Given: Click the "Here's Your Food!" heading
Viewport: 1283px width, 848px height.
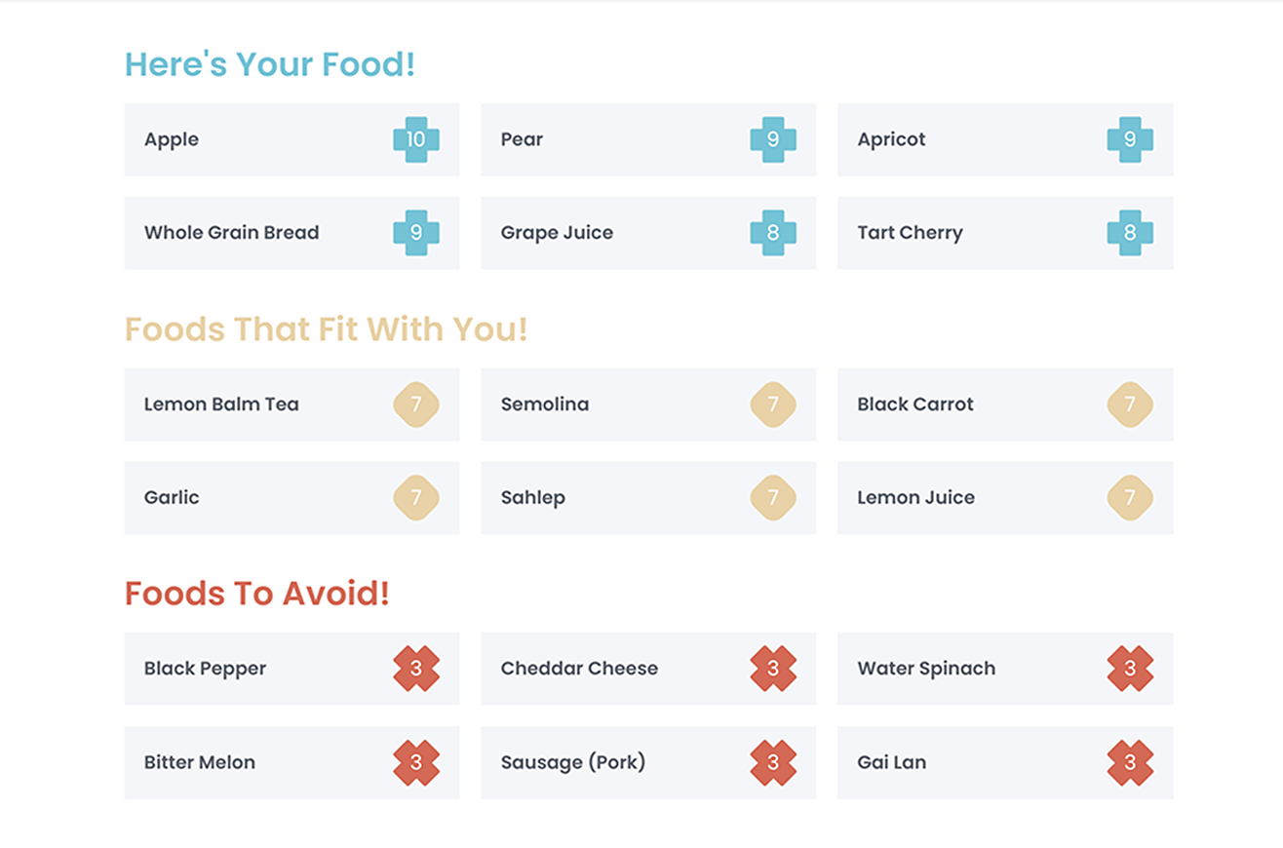Looking at the screenshot, I should (x=270, y=64).
